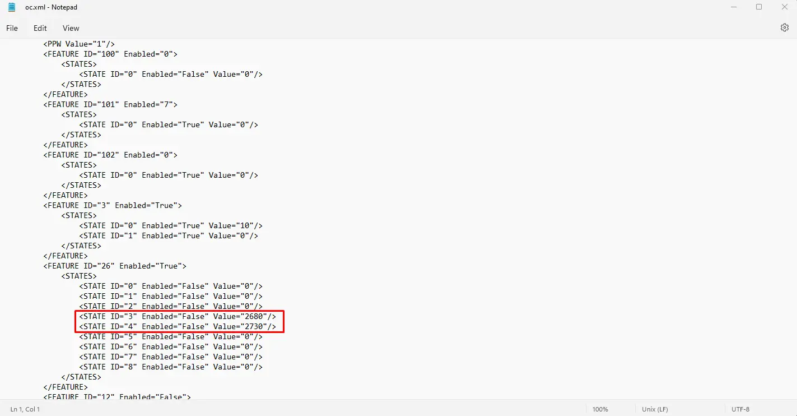This screenshot has height=416, width=797.
Task: Click the FEATURE ID="101" Enabled="7" line
Action: 110,104
